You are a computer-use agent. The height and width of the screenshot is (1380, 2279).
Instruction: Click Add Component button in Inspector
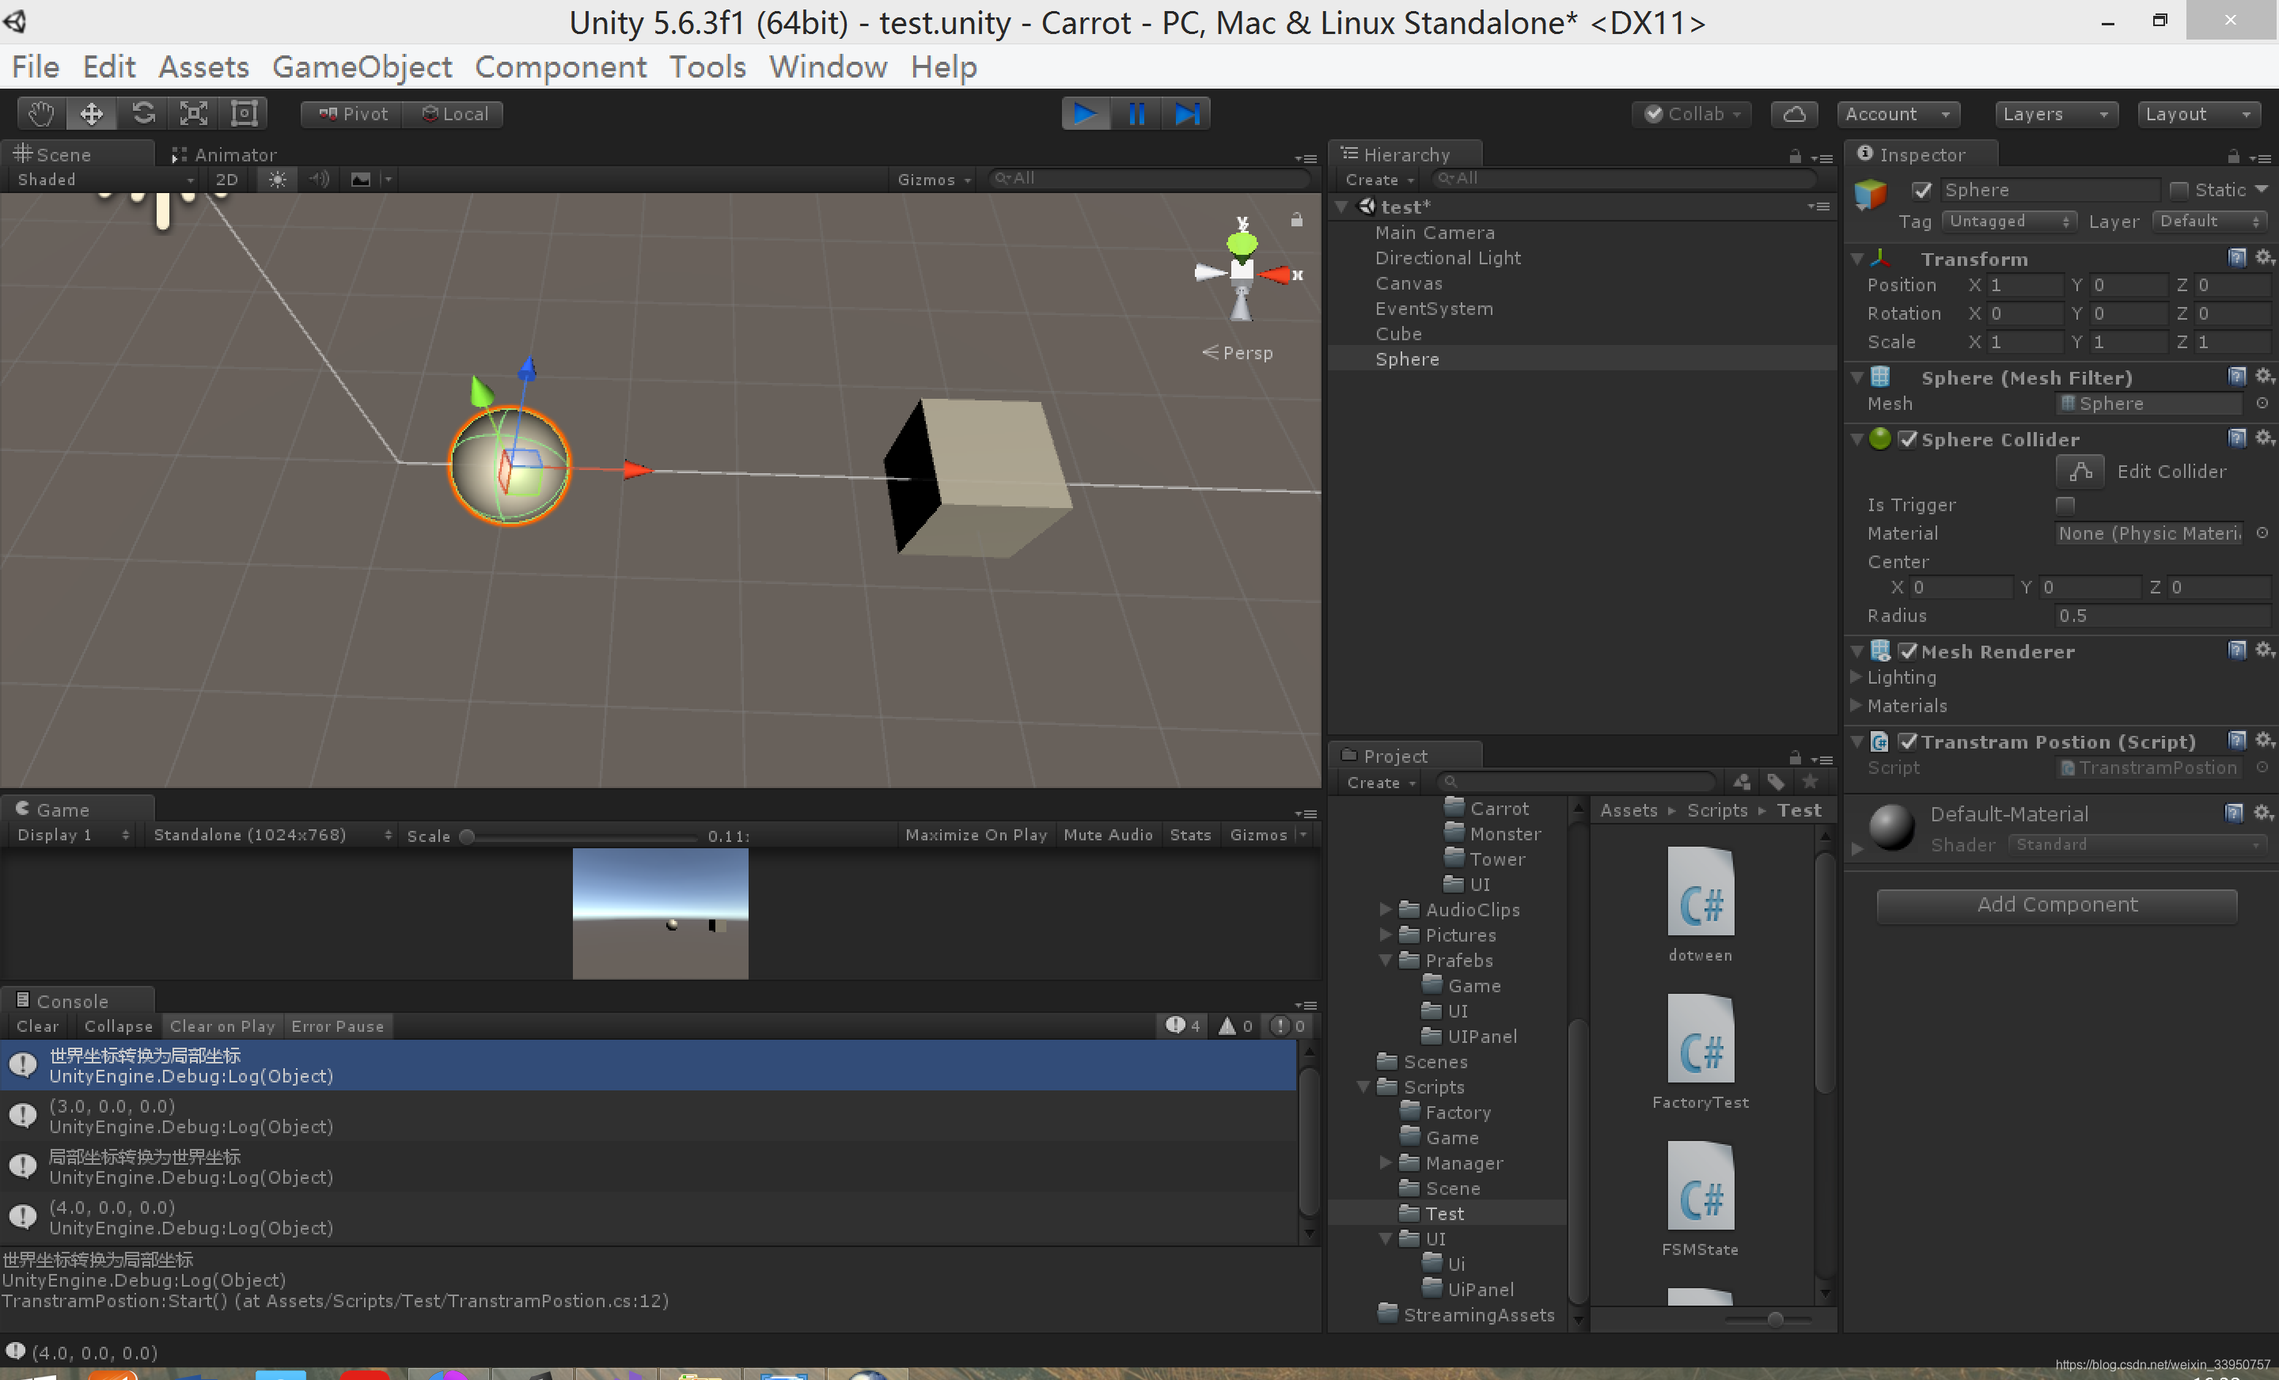[x=2056, y=904]
